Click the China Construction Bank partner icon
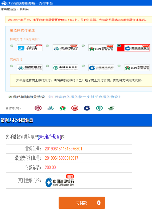 pos(87,108)
